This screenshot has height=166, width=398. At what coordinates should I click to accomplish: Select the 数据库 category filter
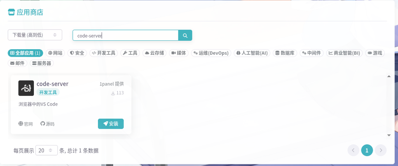pyautogui.click(x=285, y=53)
